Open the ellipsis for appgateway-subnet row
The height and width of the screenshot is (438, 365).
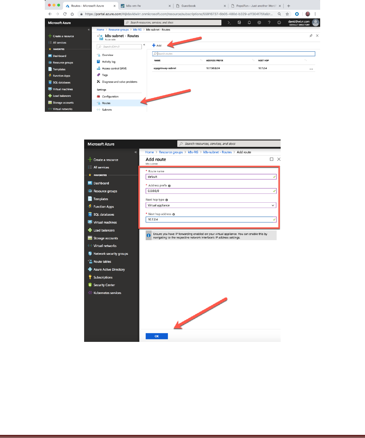click(311, 69)
